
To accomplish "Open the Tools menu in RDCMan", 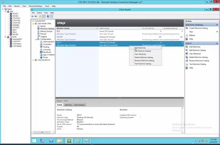I will [x=47, y=6].
